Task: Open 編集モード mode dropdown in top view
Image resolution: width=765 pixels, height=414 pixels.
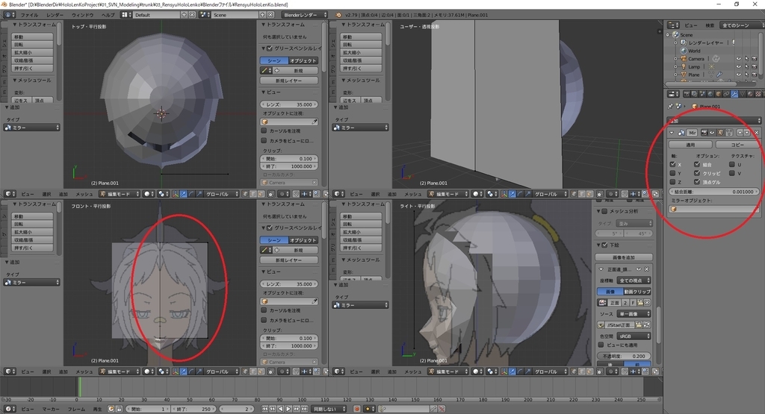Action: (x=120, y=194)
